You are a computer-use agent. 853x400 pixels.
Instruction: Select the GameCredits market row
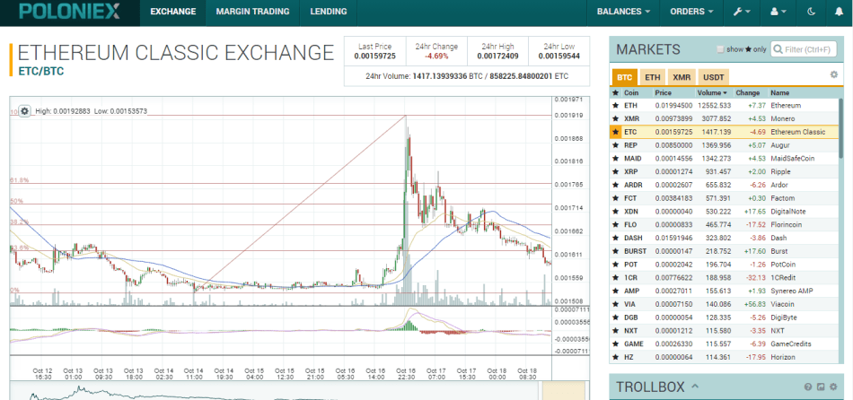725,344
